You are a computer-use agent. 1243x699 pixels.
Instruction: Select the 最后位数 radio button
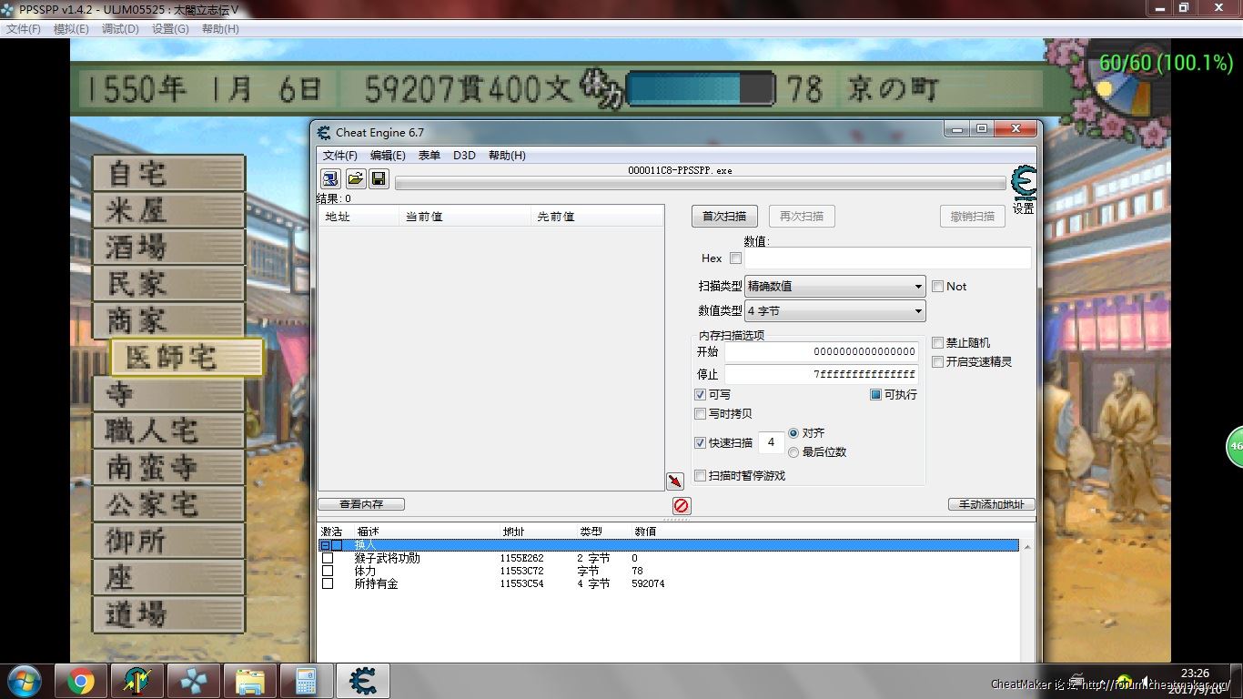(793, 452)
